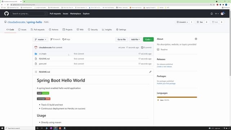Go to Marketplace
Viewport: 231px width, 130px height.
pos(75,14)
